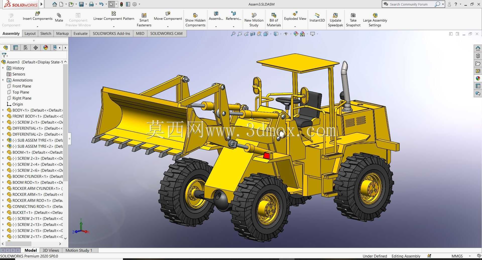482x260 pixels.
Task: Click Zoom to Fit in view toolbar
Action: tap(233, 34)
